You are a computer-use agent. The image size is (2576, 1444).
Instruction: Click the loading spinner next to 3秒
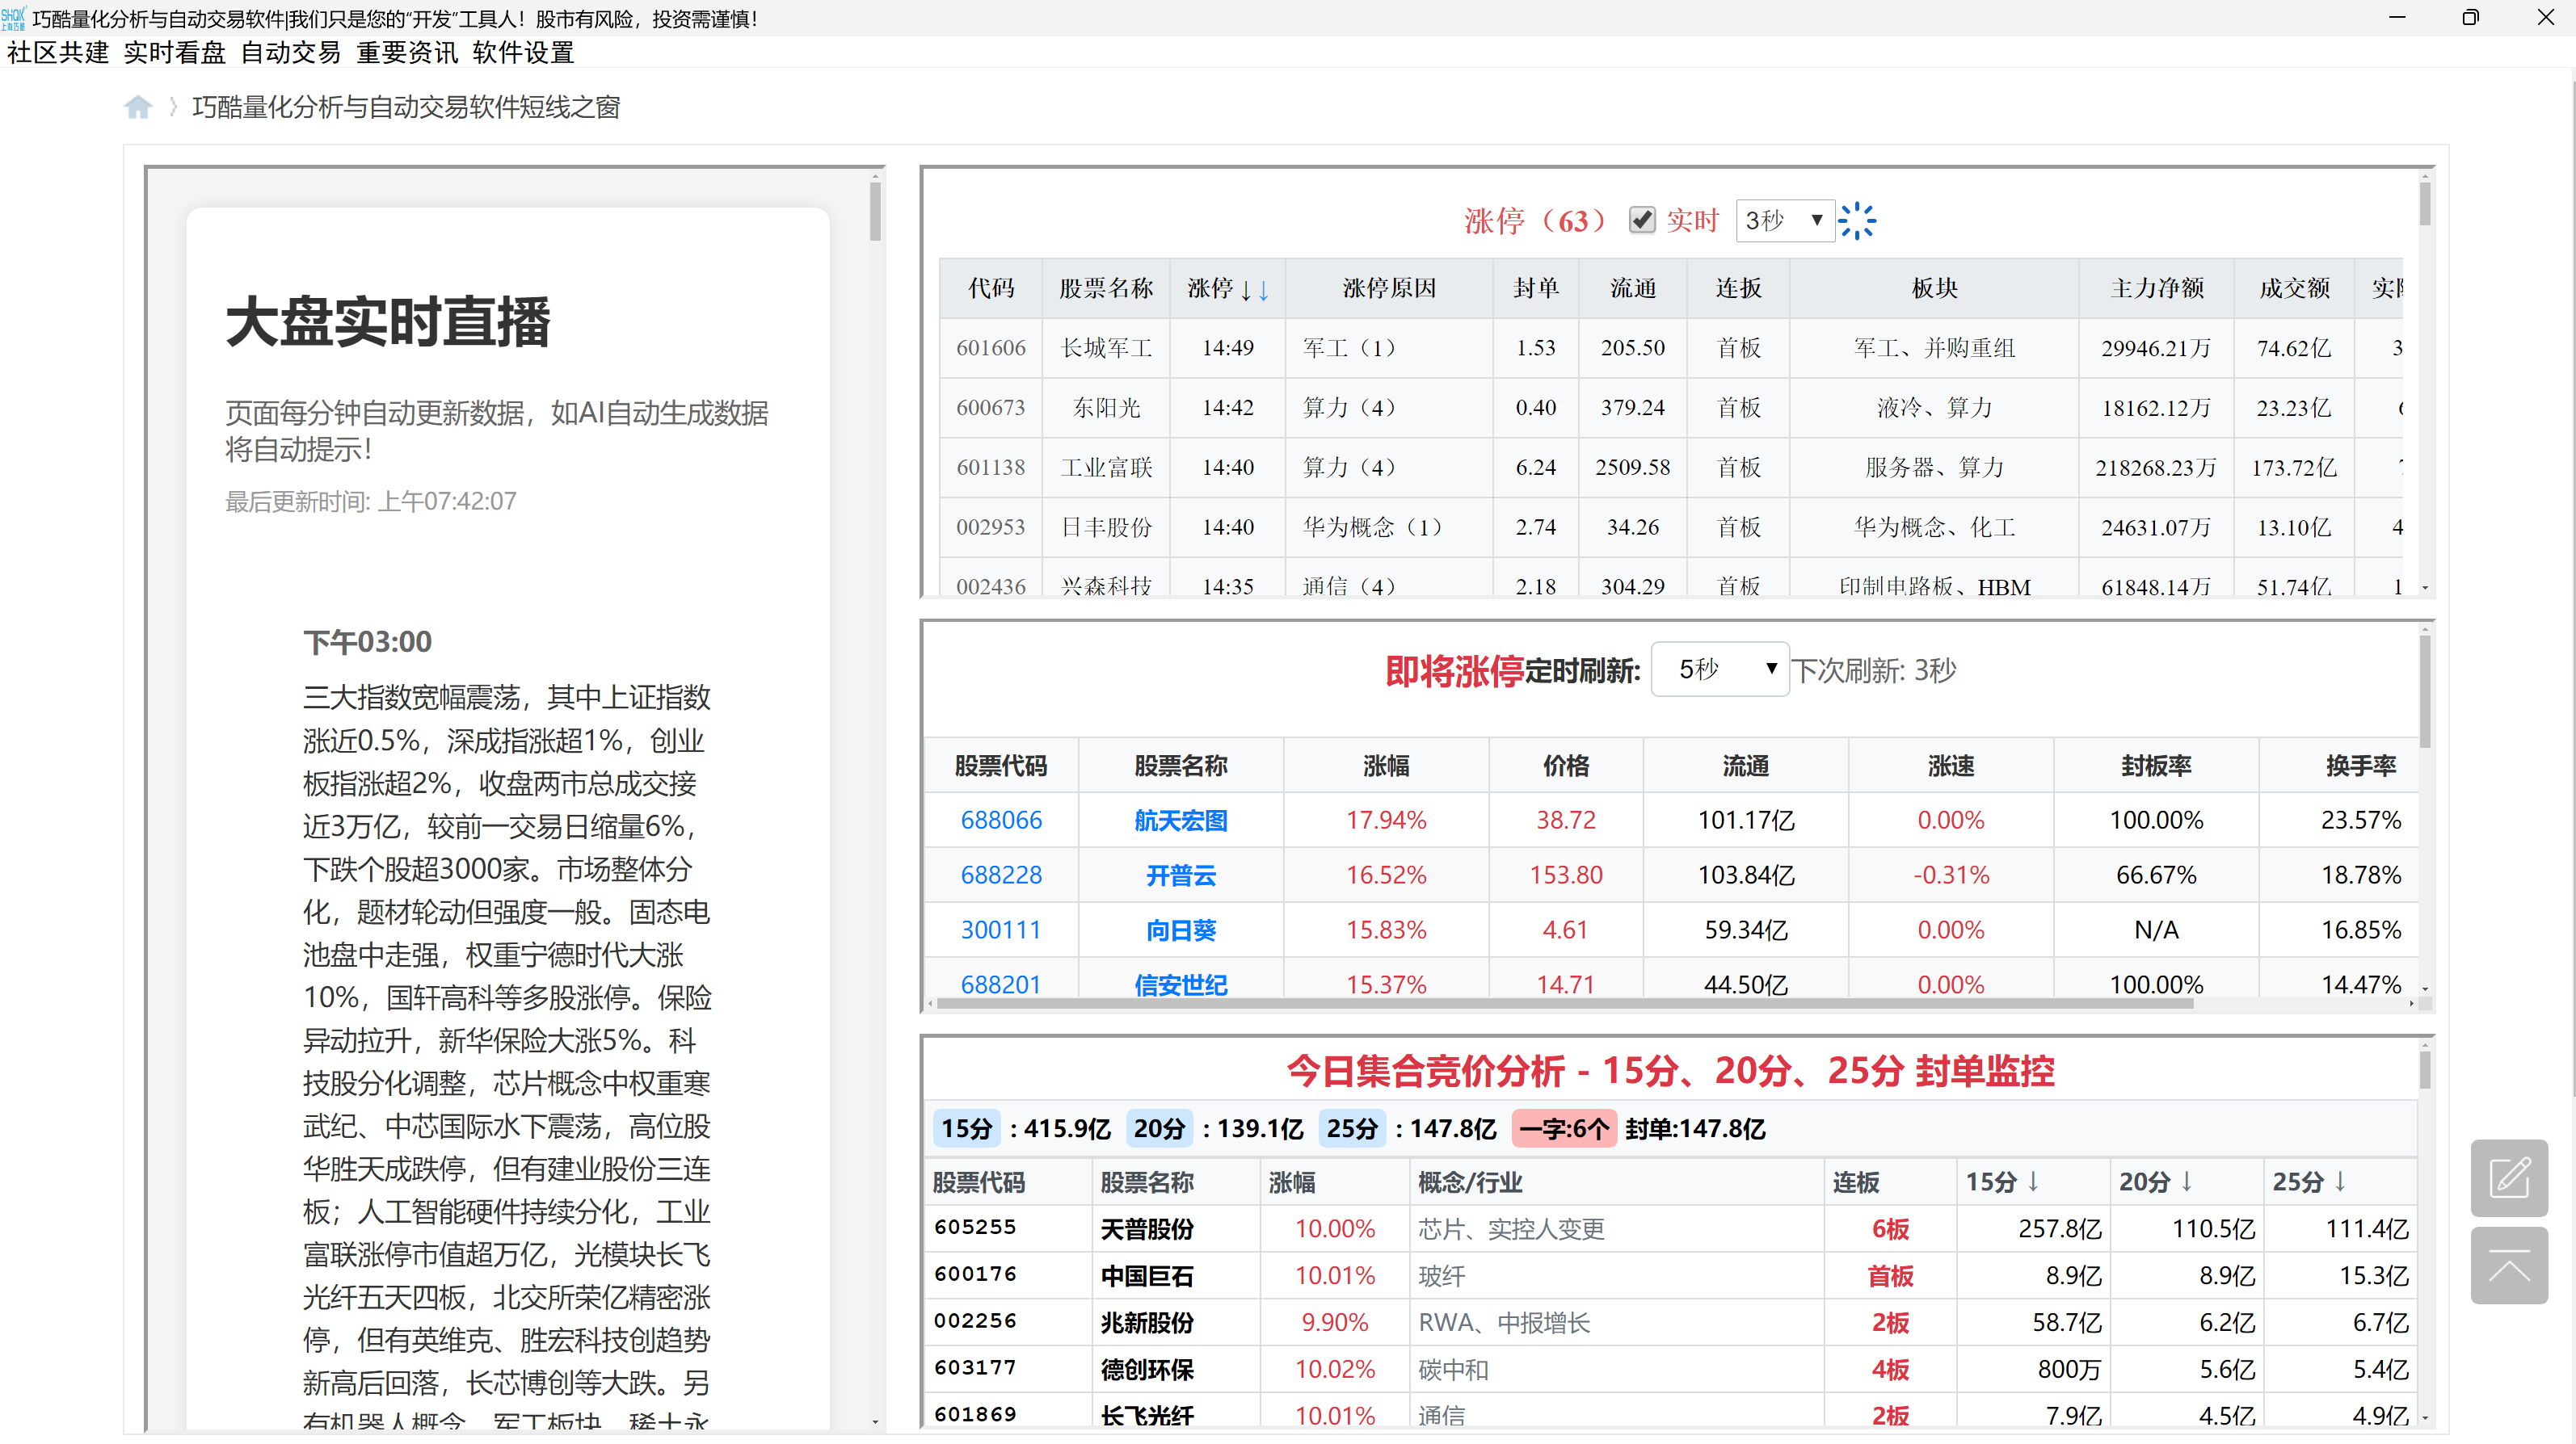pos(1857,220)
